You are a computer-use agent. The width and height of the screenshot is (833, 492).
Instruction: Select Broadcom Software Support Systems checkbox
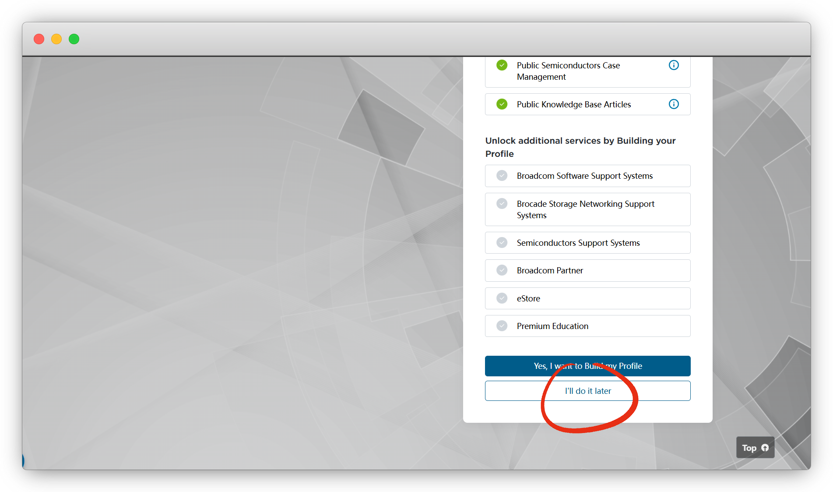click(x=502, y=176)
